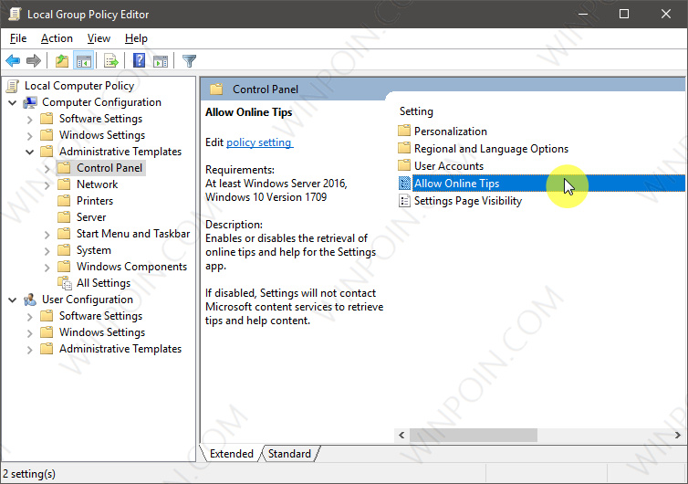Image resolution: width=688 pixels, height=484 pixels.
Task: Click the Regional and Language Options folder icon
Action: (404, 149)
